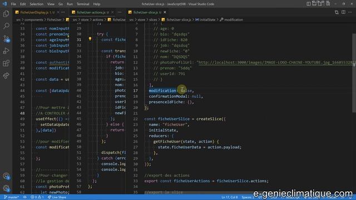
Task: Click 'ficheUserActions' on line 33
Action: 191,181
